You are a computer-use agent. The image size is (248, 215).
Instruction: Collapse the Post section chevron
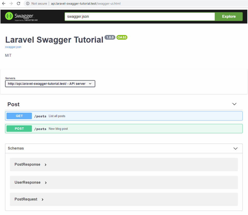pyautogui.click(x=234, y=104)
